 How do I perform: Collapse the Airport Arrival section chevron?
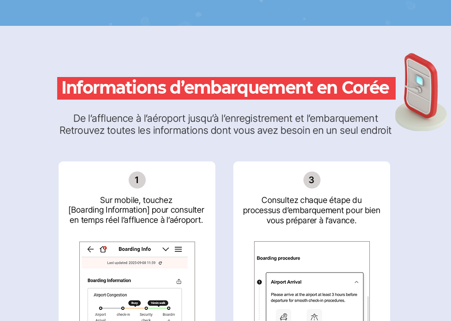point(356,282)
